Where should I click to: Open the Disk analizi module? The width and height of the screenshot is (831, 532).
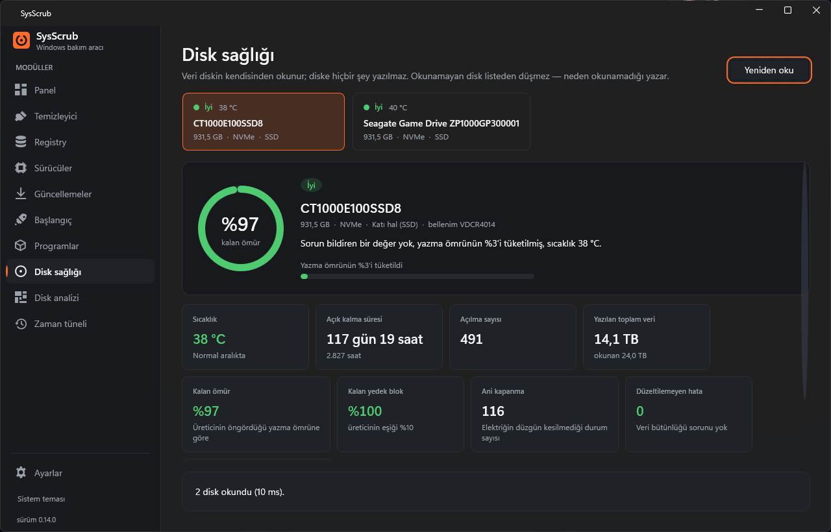click(81, 298)
